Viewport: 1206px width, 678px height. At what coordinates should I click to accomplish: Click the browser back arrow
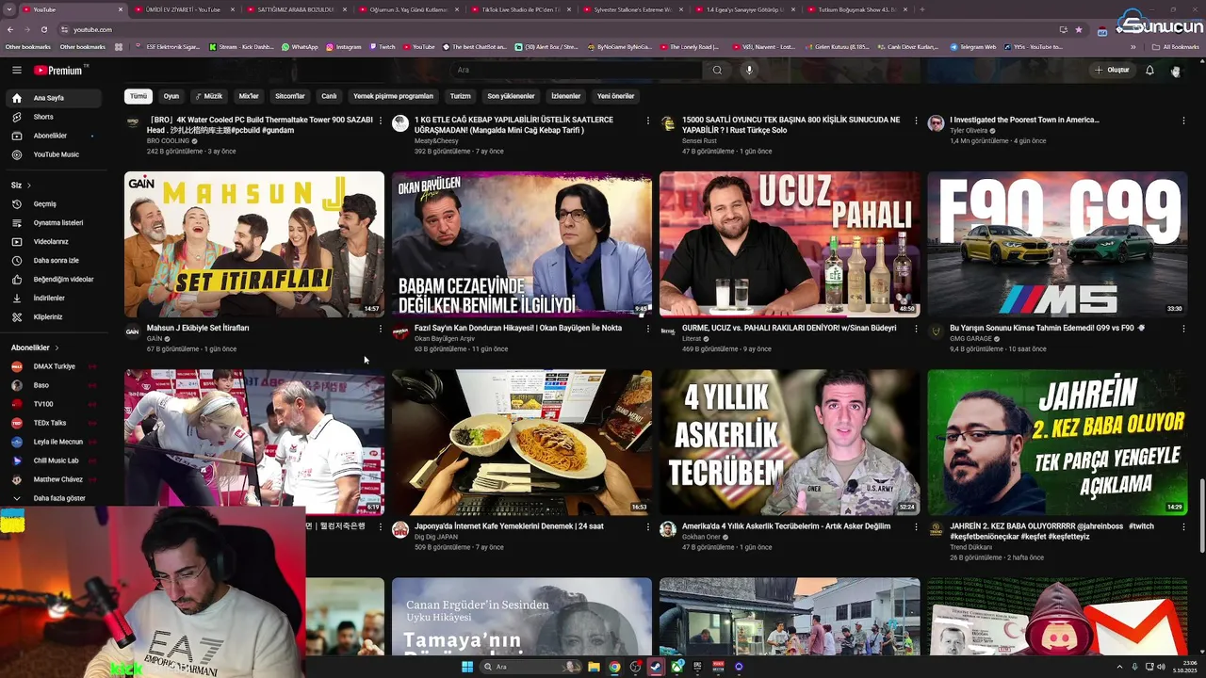[x=11, y=29]
